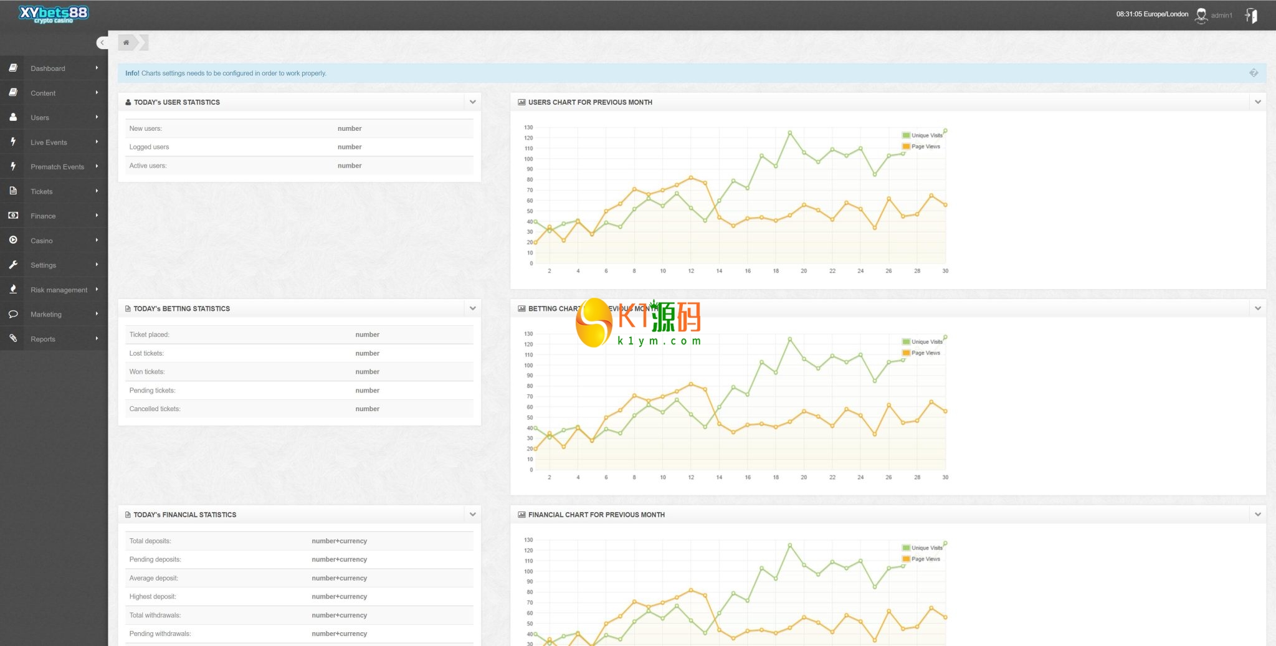Click the Finance money icon
The width and height of the screenshot is (1276, 646).
click(x=13, y=215)
